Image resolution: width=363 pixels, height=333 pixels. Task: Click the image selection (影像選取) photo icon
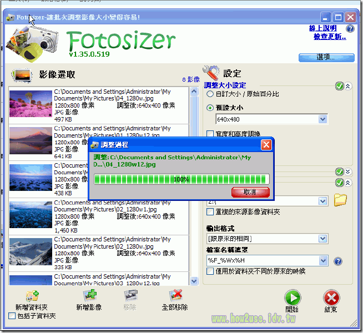(22, 75)
